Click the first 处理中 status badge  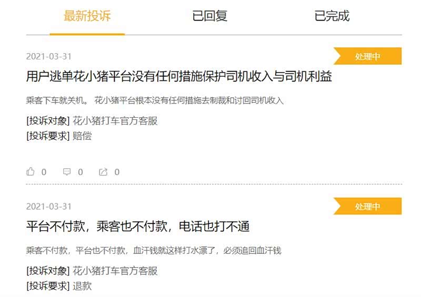coord(367,56)
